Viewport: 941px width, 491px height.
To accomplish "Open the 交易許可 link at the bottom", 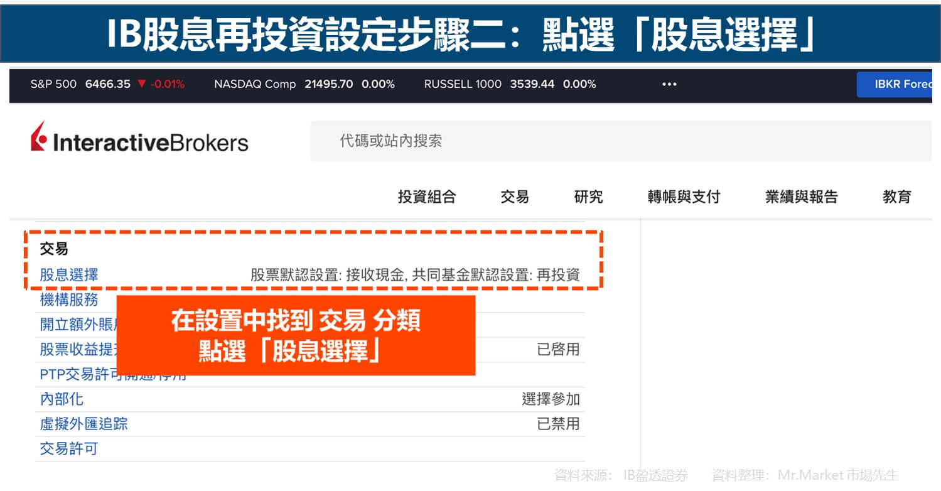I will coord(69,449).
